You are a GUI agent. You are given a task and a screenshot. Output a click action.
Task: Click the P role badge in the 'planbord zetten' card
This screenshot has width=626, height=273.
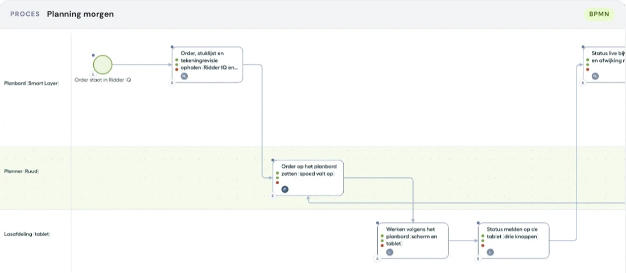285,189
